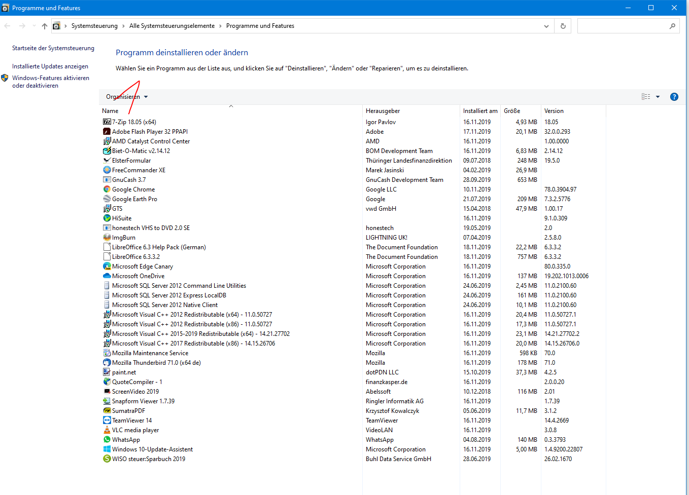Sort by the Größe column header
The image size is (689, 495).
512,111
